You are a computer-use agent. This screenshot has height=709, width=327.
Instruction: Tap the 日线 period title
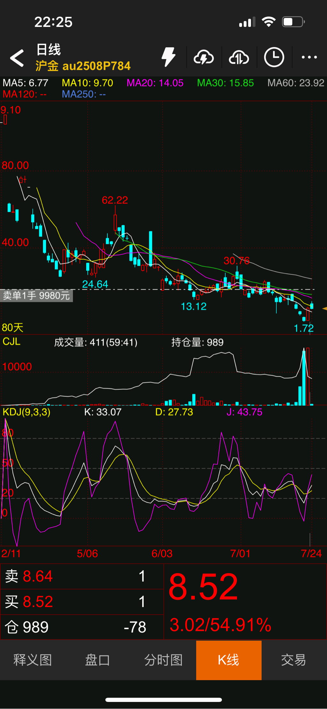click(48, 50)
